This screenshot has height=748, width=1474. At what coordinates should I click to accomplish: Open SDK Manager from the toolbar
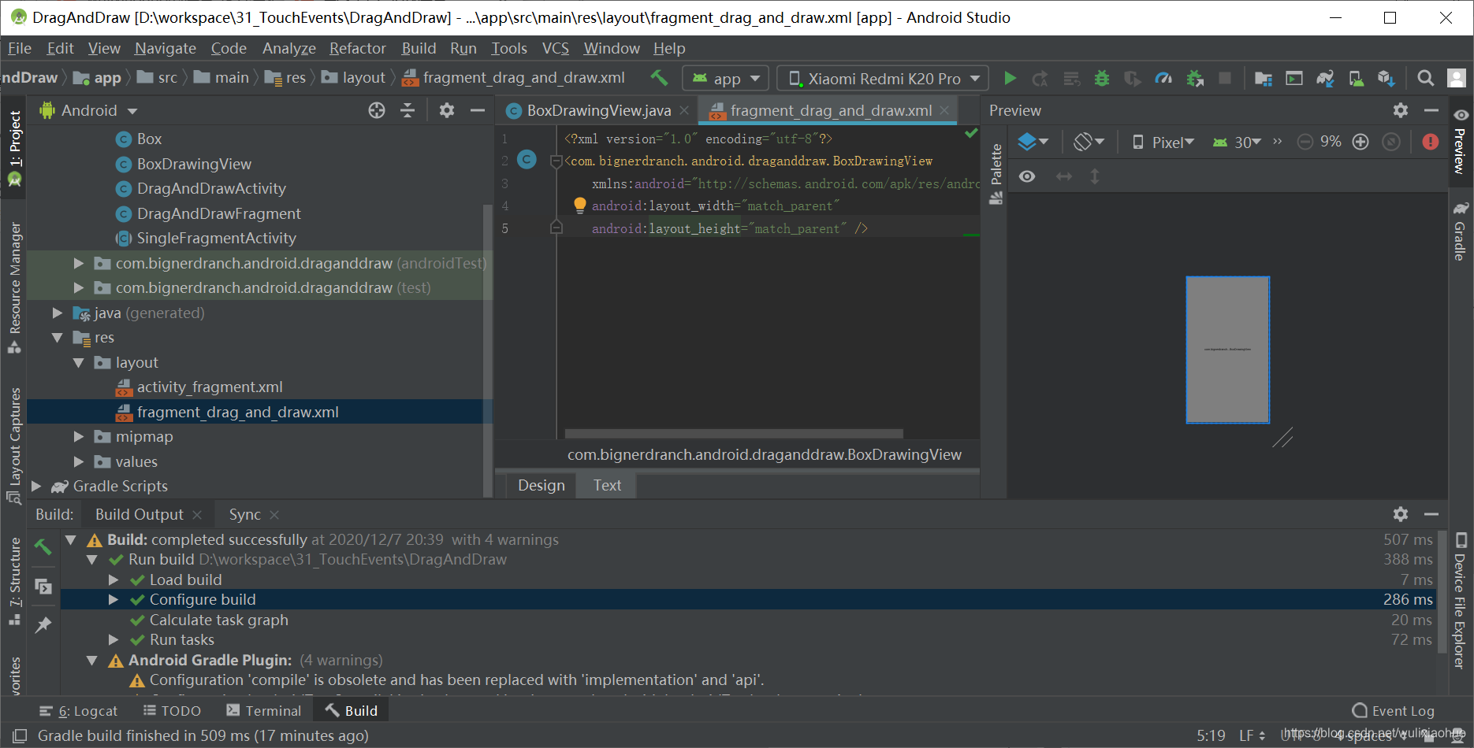click(1387, 78)
